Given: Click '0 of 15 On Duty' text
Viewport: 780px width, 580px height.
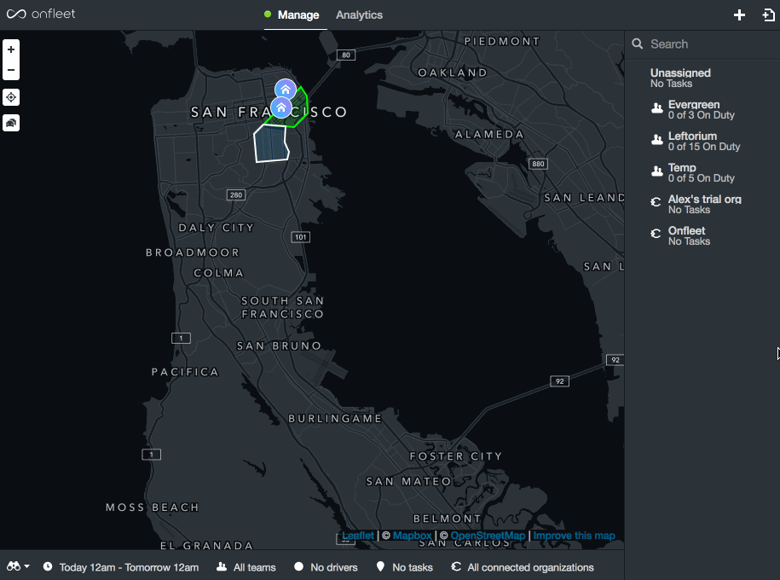Looking at the screenshot, I should [704, 147].
